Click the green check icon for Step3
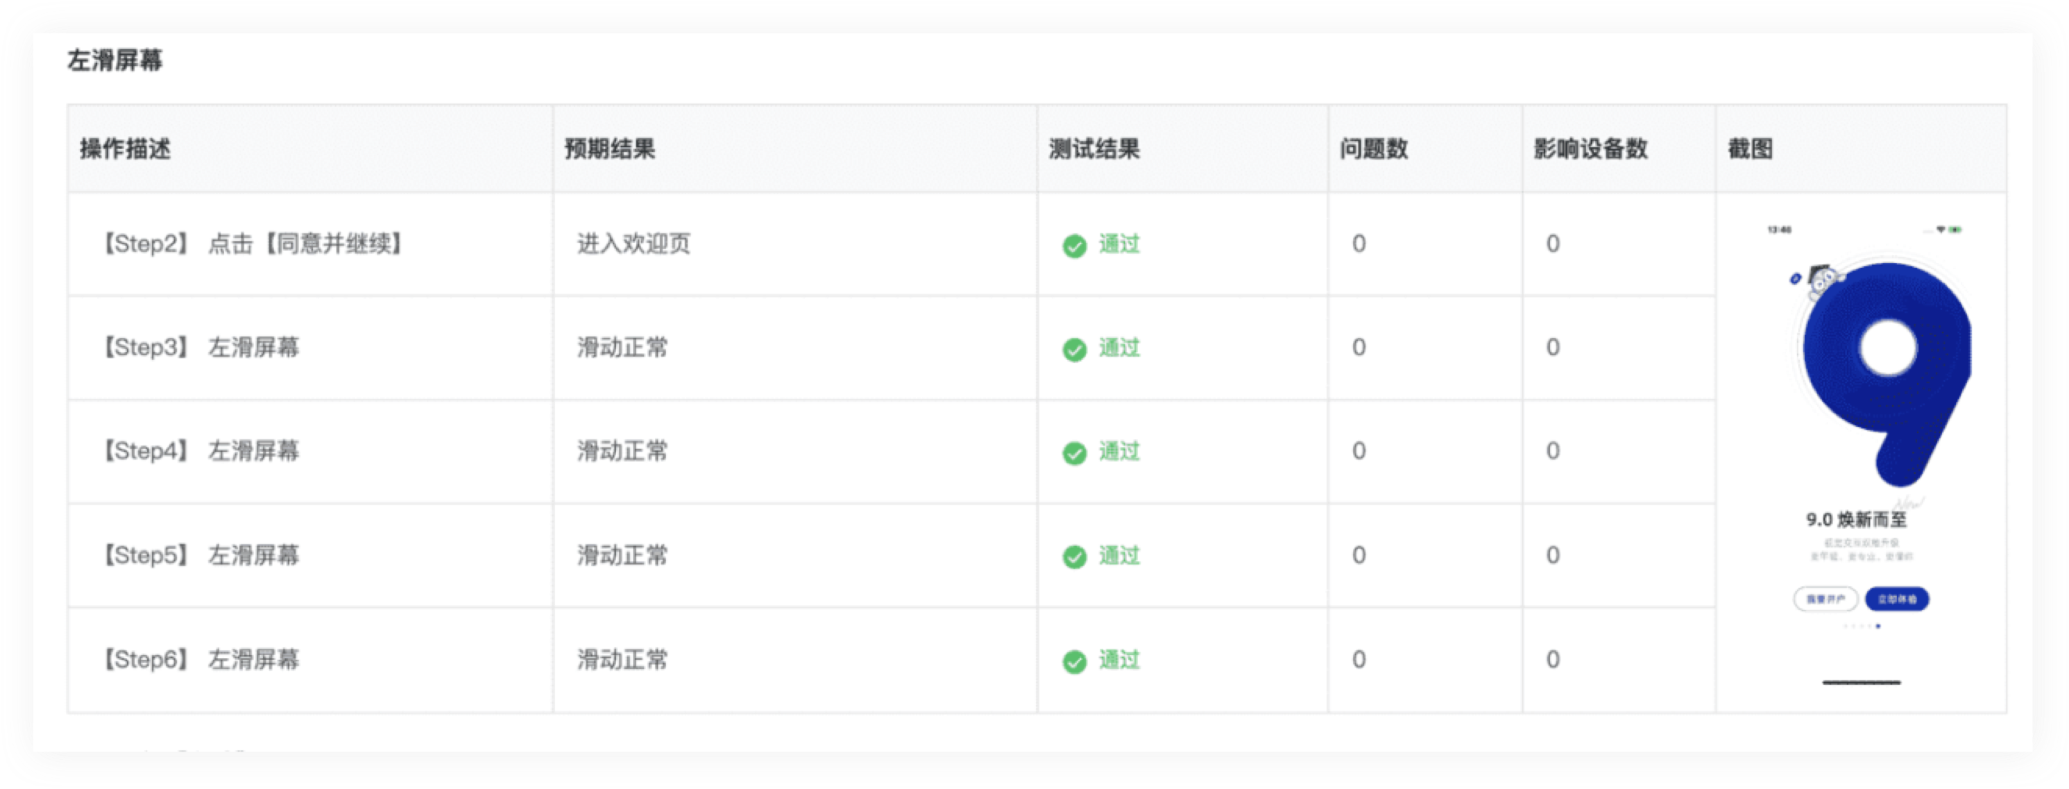Viewport: 2069px width, 789px height. pyautogui.click(x=1074, y=350)
